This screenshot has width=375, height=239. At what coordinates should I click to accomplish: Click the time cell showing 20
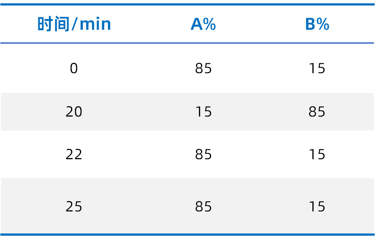click(x=74, y=111)
